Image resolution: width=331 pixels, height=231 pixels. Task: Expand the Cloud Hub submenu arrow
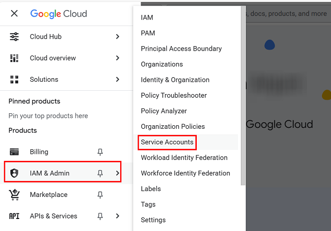pyautogui.click(x=118, y=37)
